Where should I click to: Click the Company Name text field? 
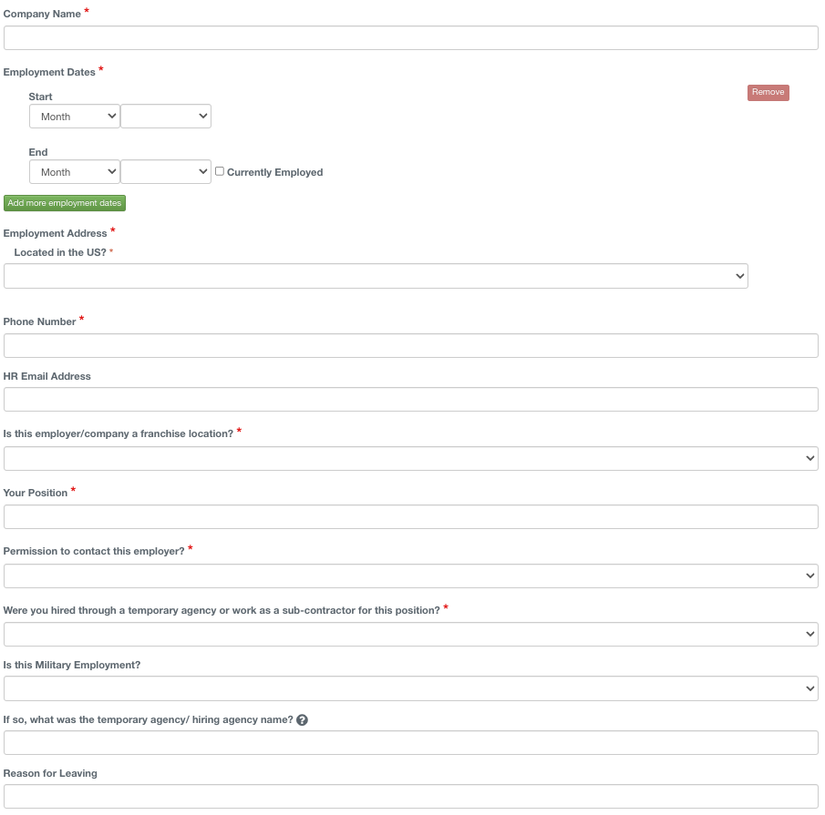pyautogui.click(x=411, y=38)
